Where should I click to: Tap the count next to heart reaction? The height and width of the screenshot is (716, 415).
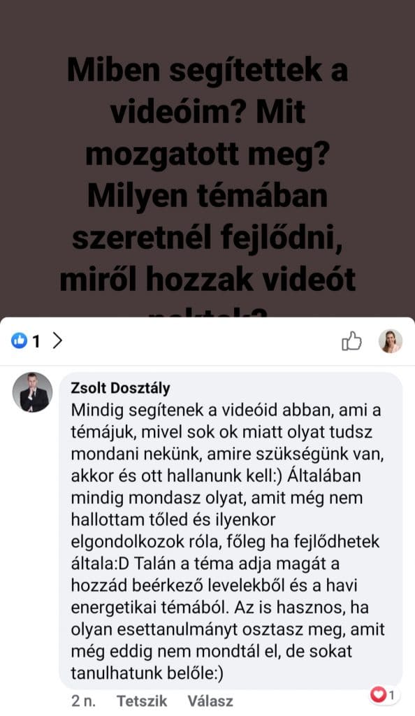[x=392, y=696]
